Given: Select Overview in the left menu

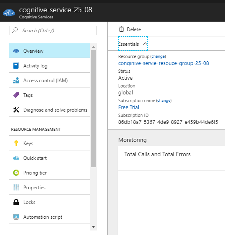Looking at the screenshot, I should coord(49,51).
